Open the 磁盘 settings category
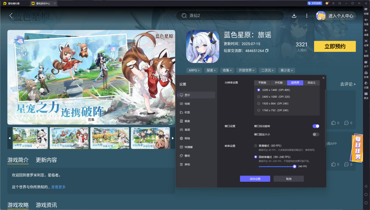Viewport: 370px width, 210px height. coord(196,121)
